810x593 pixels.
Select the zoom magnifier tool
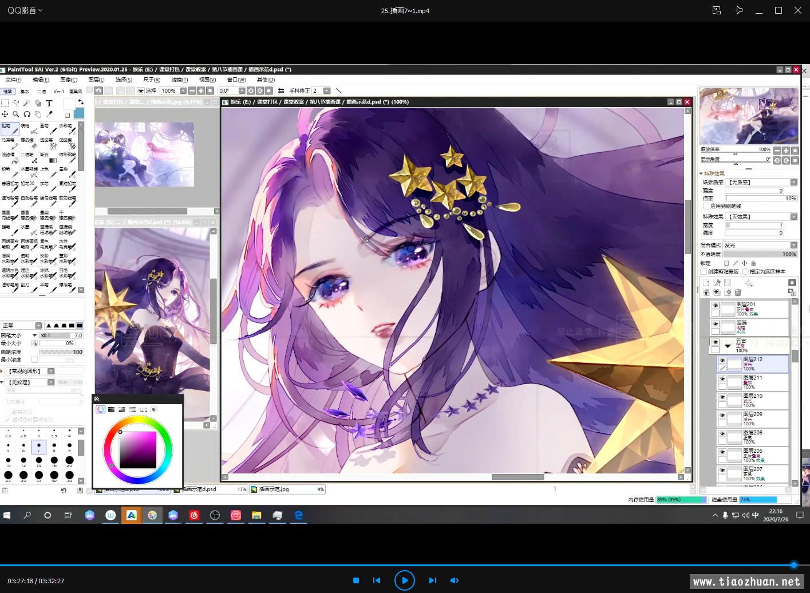click(15, 114)
